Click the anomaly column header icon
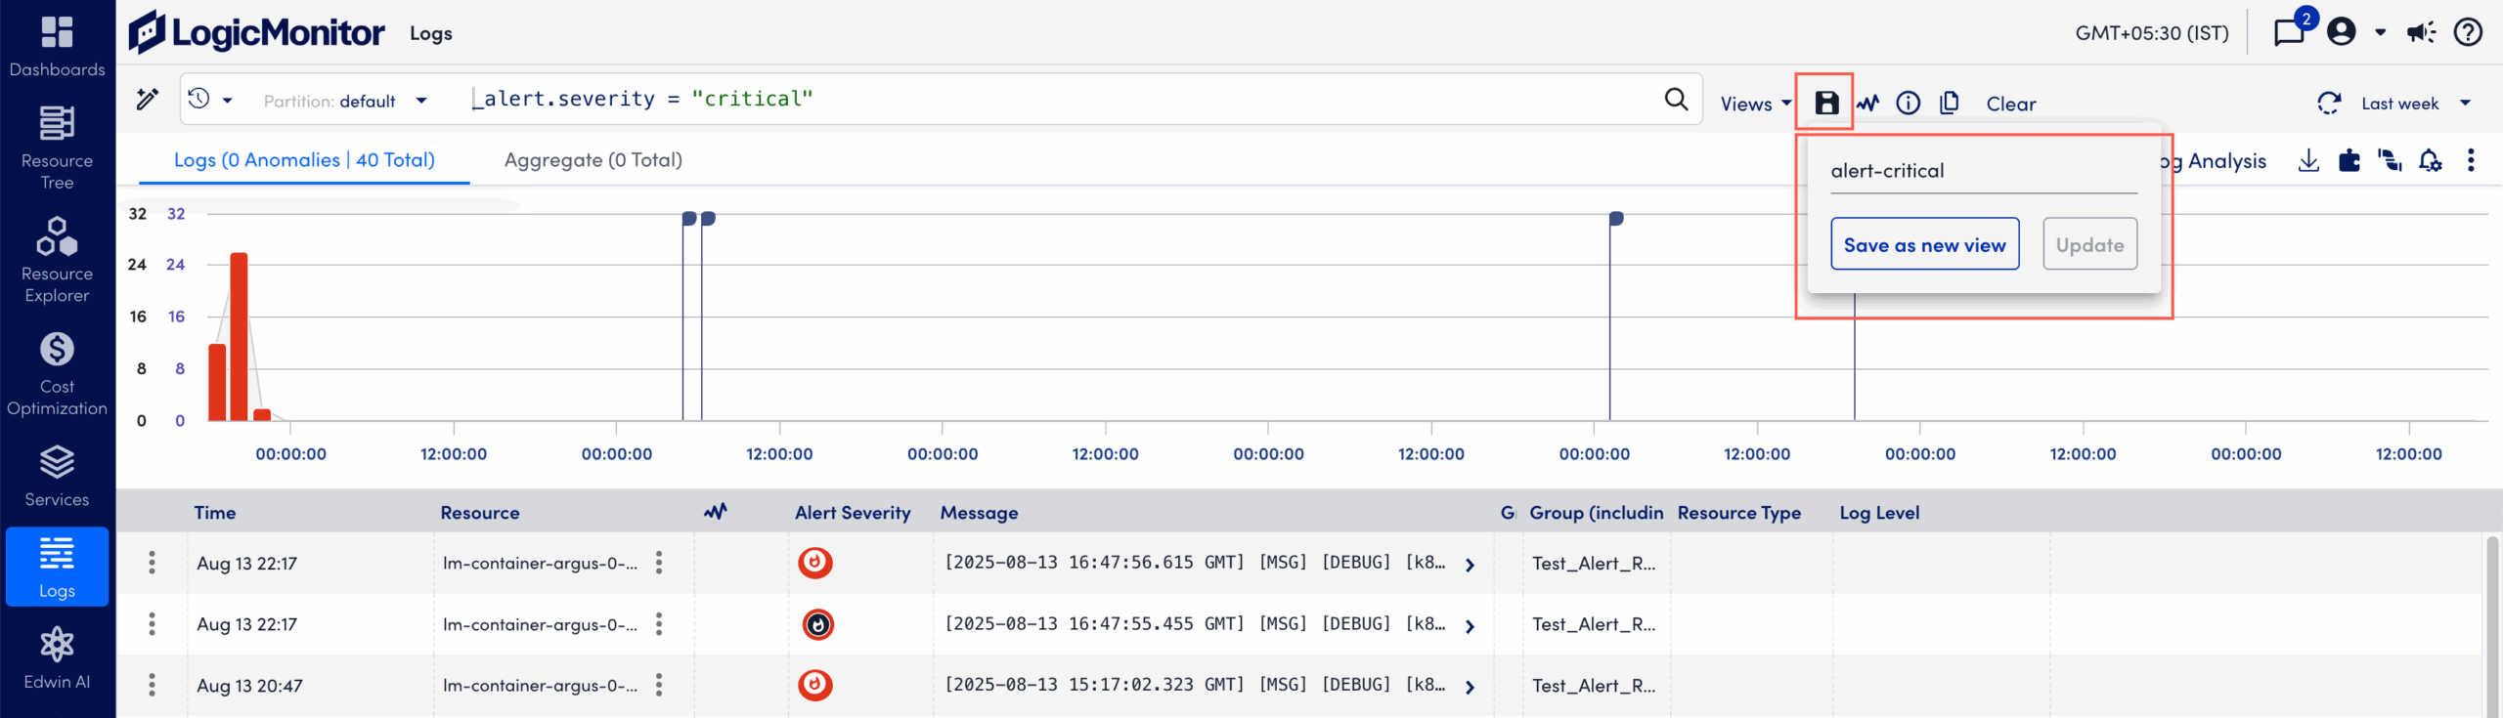The width and height of the screenshot is (2503, 718). [x=716, y=511]
